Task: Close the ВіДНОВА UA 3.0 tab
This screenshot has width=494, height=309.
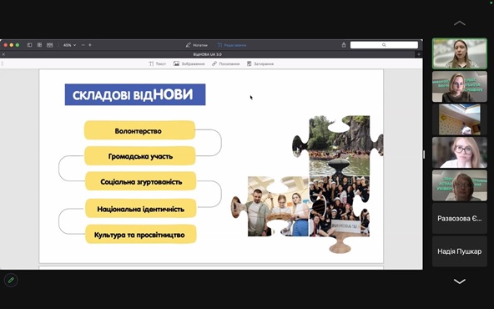Action: tap(3, 54)
